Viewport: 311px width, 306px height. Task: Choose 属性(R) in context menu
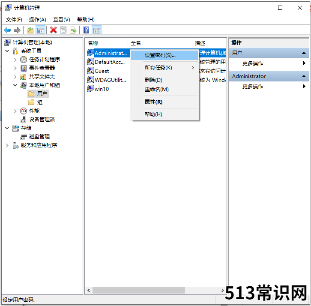pyautogui.click(x=164, y=102)
